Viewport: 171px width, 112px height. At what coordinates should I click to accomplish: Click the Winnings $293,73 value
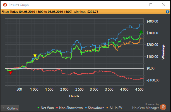coord(93,12)
